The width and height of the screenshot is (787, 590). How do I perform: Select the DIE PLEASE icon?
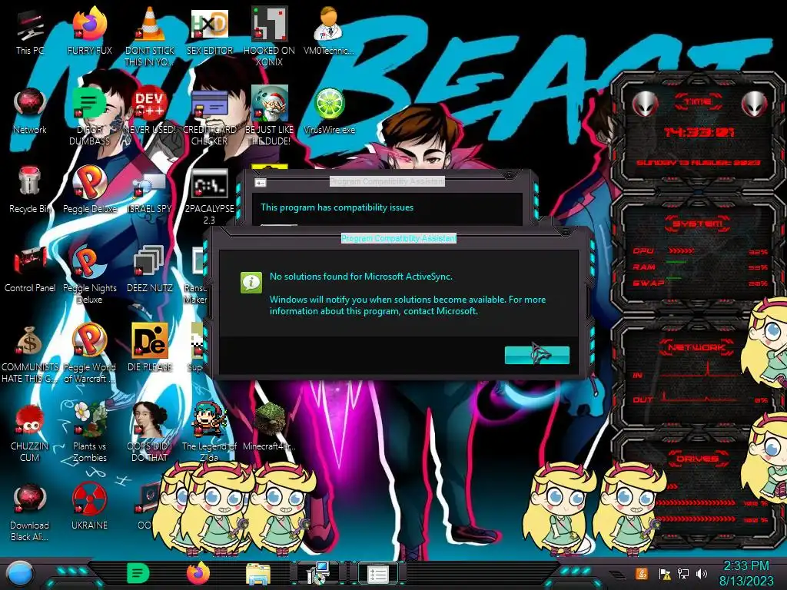click(149, 348)
